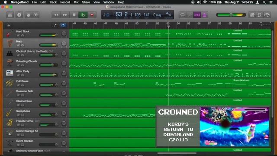Screen dimensions: 277x156
Task: Open the 4/4 time signature menu
Action: pos(168,14)
